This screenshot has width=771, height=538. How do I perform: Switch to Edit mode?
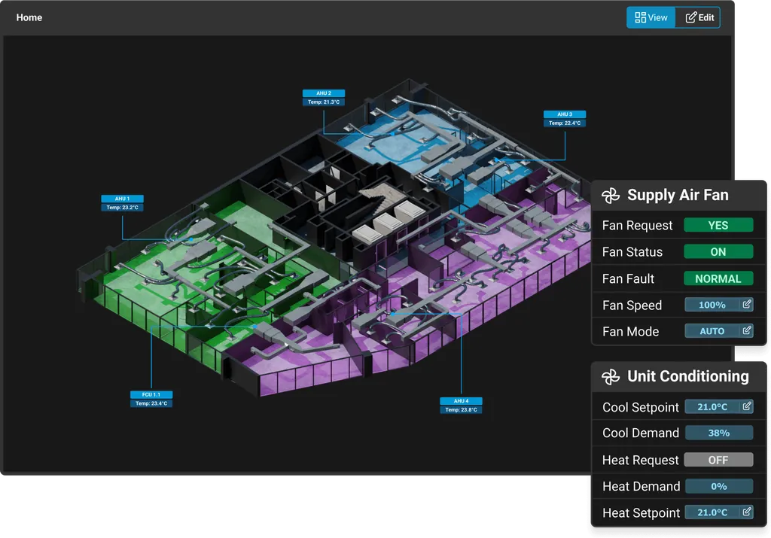[x=698, y=18]
